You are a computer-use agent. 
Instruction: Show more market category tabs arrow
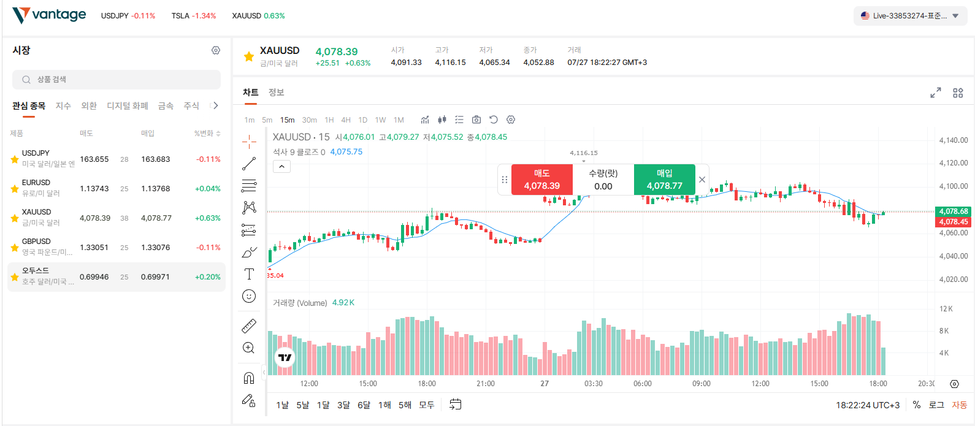click(x=215, y=105)
